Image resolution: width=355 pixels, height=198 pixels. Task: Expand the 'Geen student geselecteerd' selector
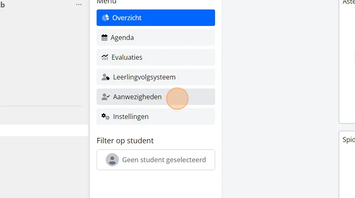click(x=156, y=160)
